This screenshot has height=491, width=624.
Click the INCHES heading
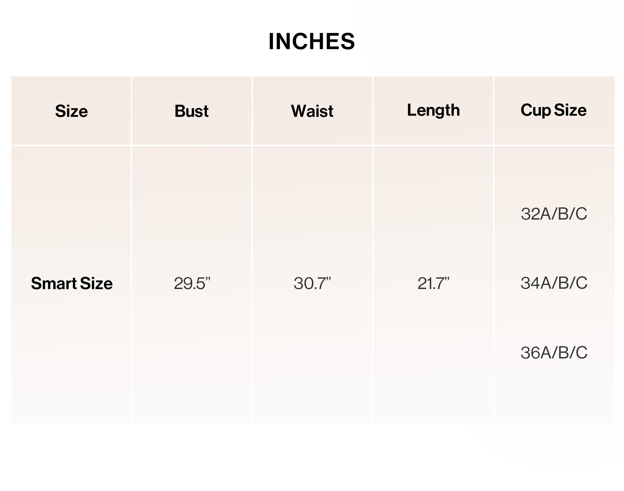[312, 41]
